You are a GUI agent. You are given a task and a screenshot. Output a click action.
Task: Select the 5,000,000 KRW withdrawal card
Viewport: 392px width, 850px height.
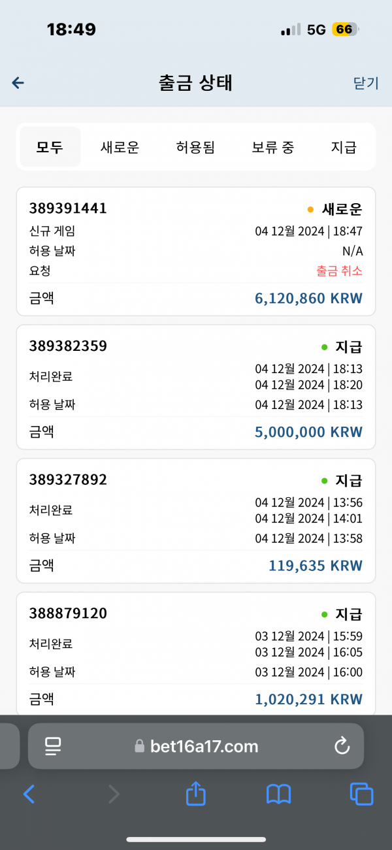(x=196, y=387)
